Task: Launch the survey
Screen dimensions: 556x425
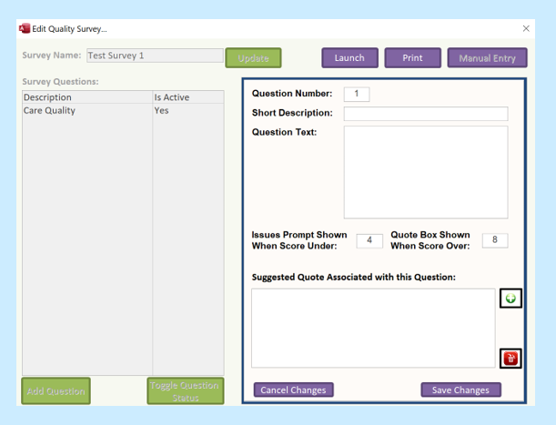Action: pyautogui.click(x=349, y=58)
